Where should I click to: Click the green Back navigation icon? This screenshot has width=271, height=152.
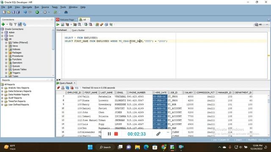coord(37,12)
